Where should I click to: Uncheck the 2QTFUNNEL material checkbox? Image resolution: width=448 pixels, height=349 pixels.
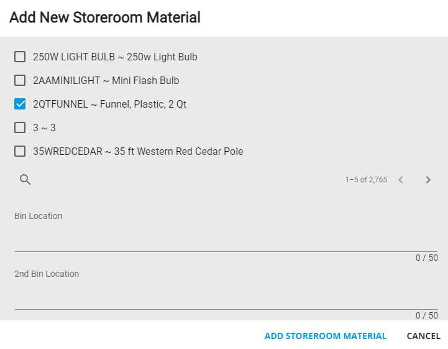coord(20,104)
